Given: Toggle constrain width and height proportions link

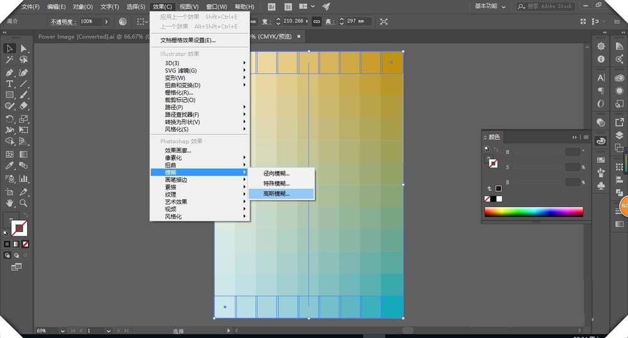Looking at the screenshot, I should tap(317, 21).
